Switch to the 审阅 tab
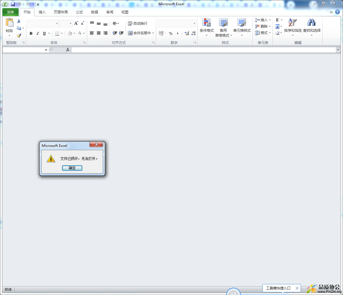Image resolution: width=343 pixels, height=295 pixels. coord(110,12)
